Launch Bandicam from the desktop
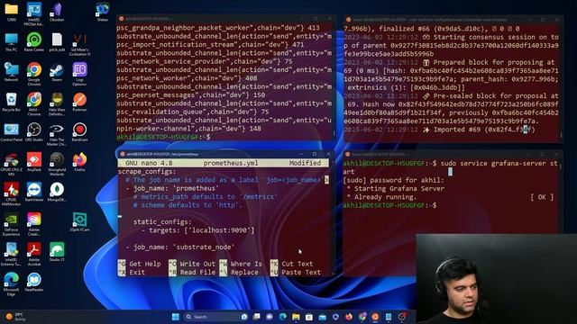 click(x=79, y=132)
